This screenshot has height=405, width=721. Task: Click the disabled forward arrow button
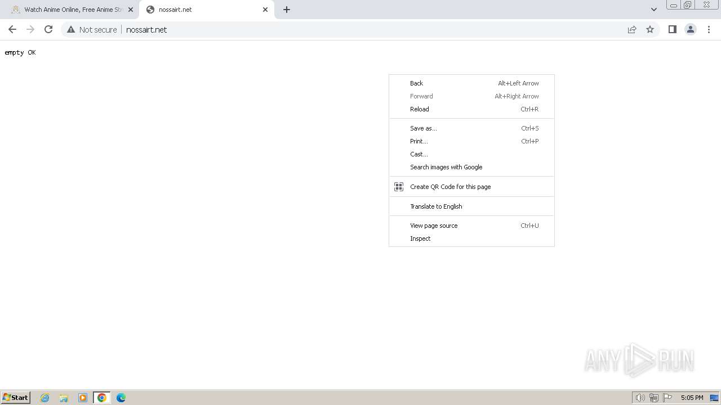coord(30,29)
